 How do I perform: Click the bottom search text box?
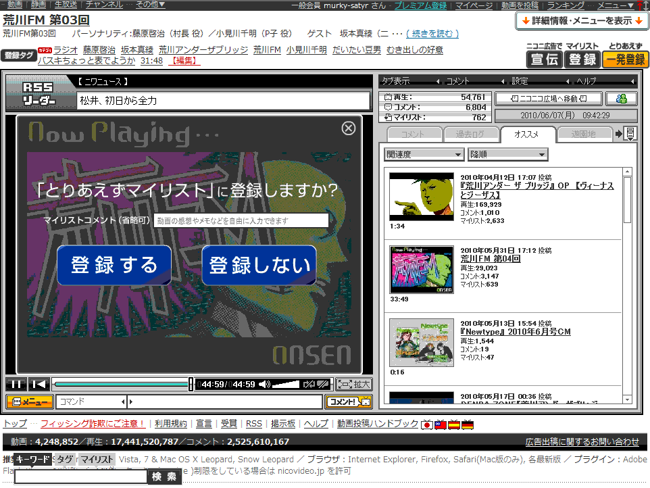click(81, 477)
